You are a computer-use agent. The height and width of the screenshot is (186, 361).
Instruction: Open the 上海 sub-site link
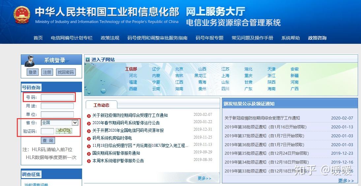226,76
